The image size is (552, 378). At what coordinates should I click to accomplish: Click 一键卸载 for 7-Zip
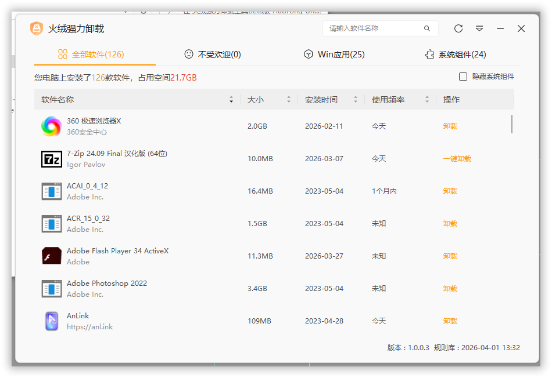coord(457,158)
